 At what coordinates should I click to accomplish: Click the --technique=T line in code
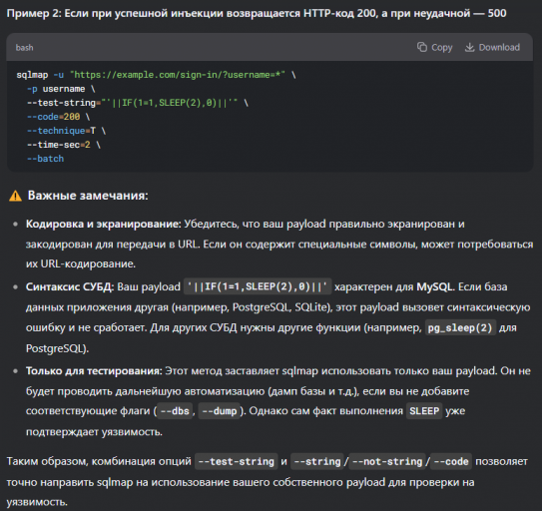(66, 131)
